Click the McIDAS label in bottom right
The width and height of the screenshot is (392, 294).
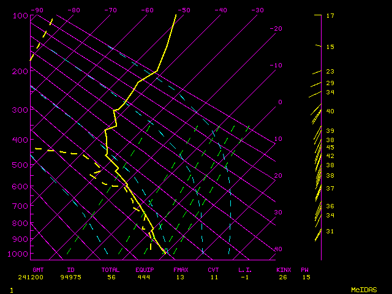[363, 289]
